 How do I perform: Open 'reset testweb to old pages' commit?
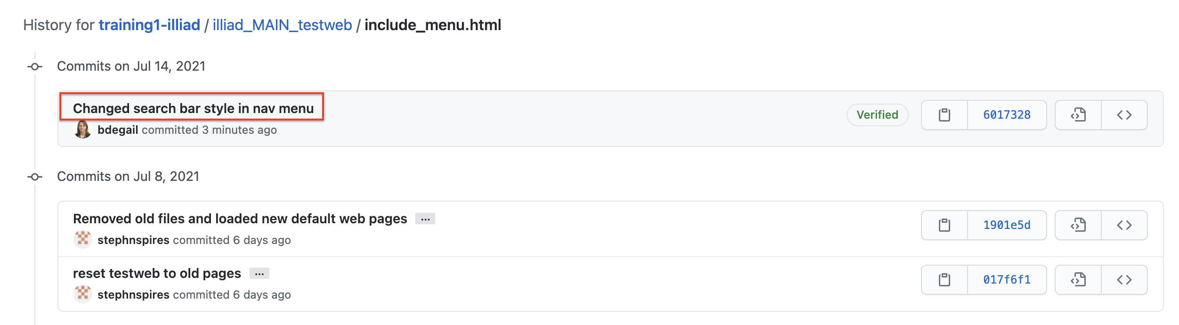click(x=157, y=273)
